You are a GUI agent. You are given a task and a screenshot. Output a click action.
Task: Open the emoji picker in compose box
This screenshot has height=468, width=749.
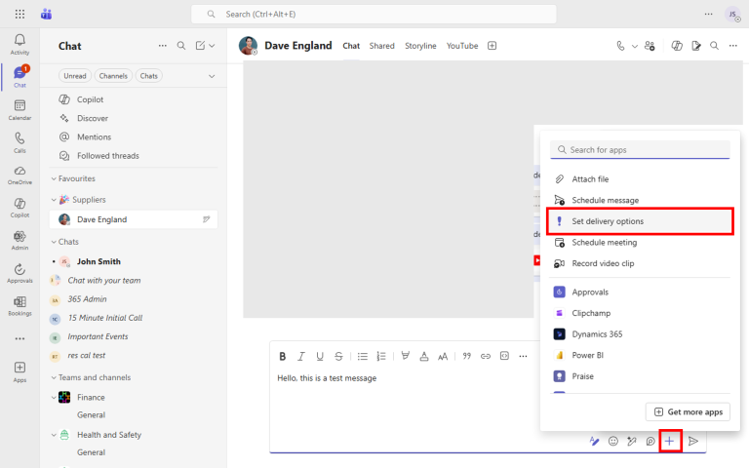(613, 441)
